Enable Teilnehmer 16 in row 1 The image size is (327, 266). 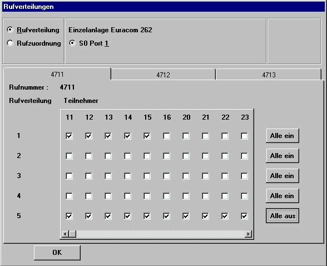pos(166,136)
